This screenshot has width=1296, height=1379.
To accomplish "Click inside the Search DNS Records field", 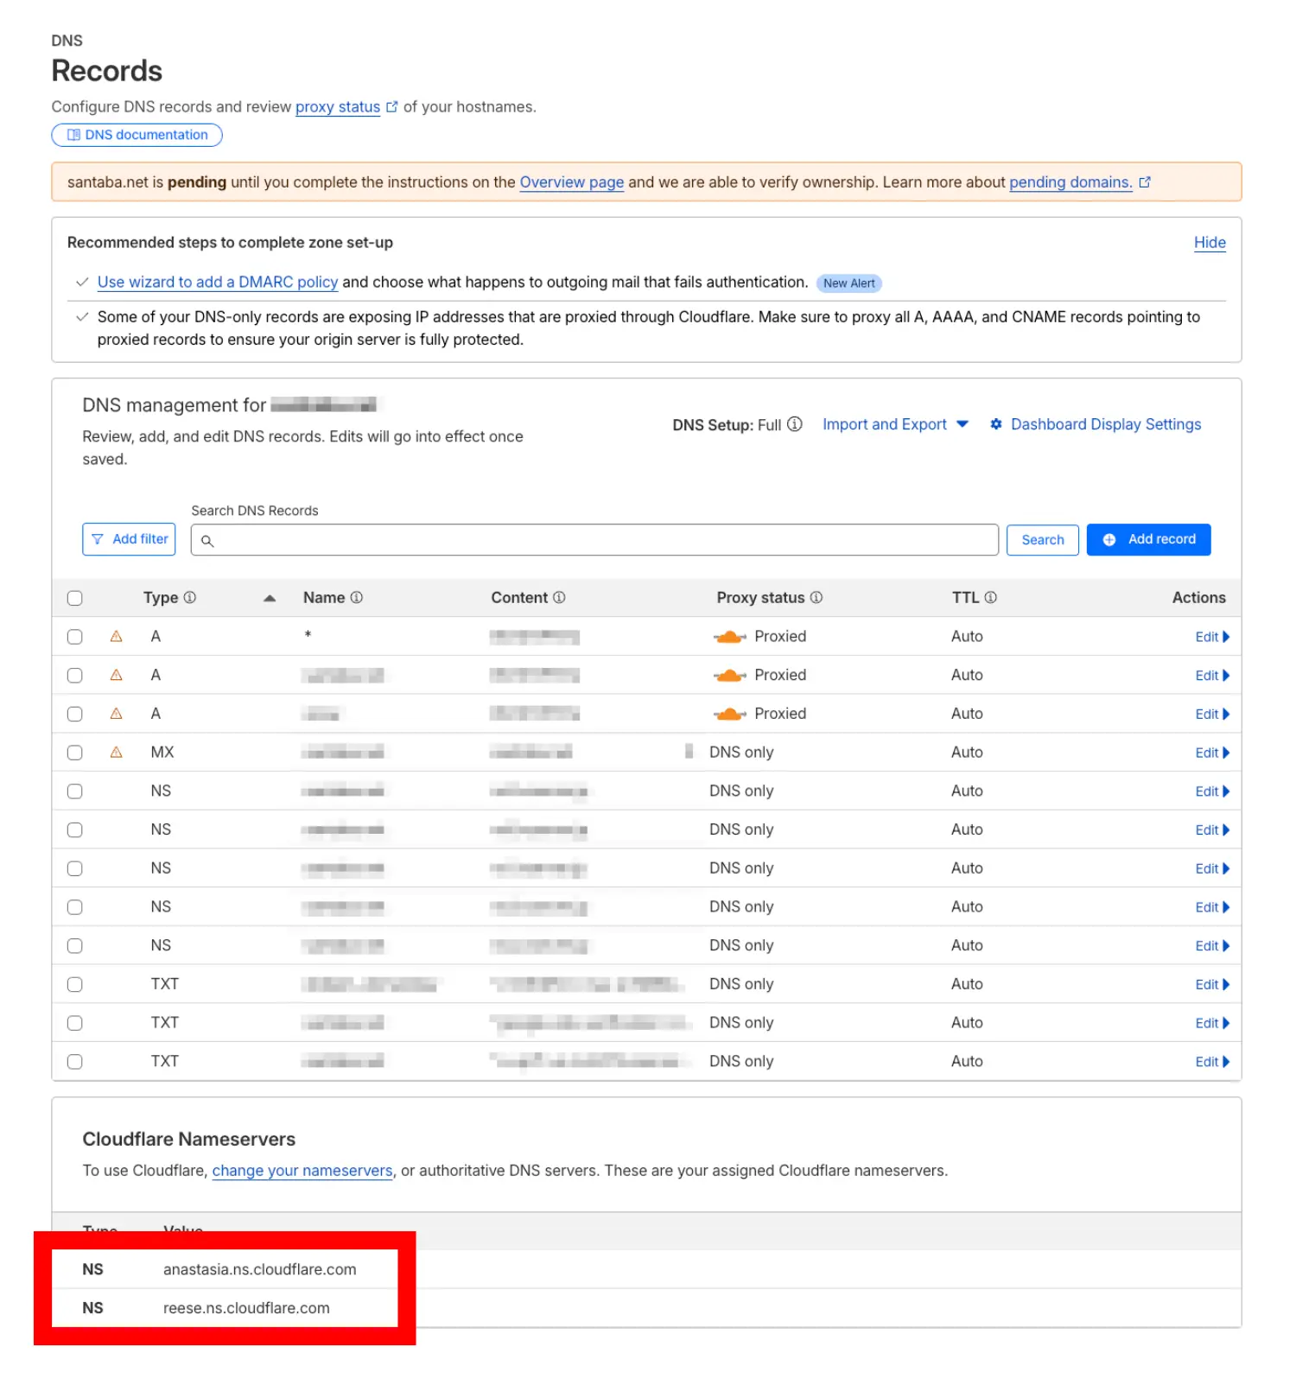I will coord(596,540).
